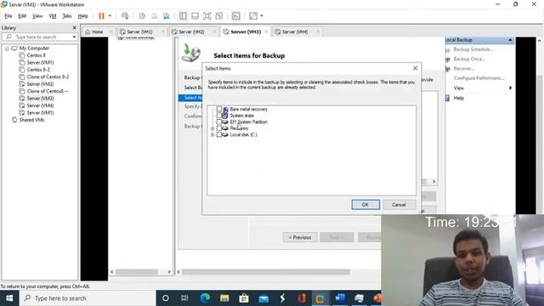
Task: Toggle the thumbnail bar toolbar icon
Action: point(195,16)
